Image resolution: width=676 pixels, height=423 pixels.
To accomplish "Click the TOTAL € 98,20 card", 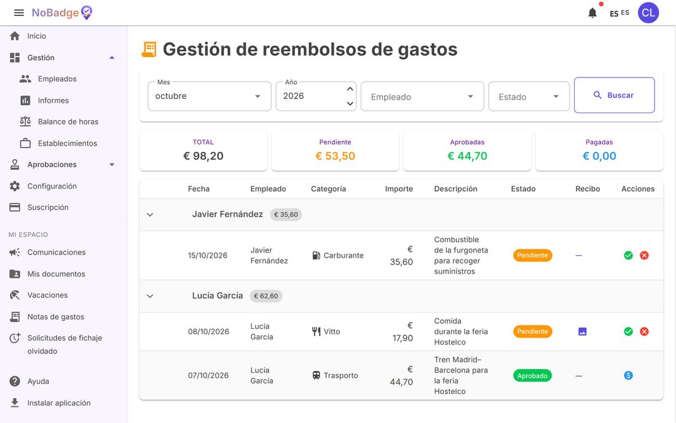I will [x=203, y=151].
